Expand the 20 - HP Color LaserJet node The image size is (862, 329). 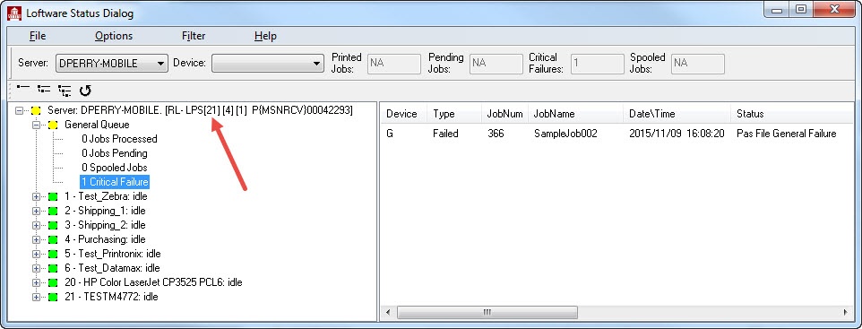click(x=36, y=282)
